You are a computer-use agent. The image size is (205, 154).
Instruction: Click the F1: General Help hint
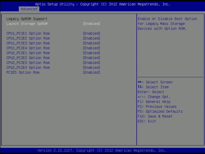pyautogui.click(x=154, y=102)
